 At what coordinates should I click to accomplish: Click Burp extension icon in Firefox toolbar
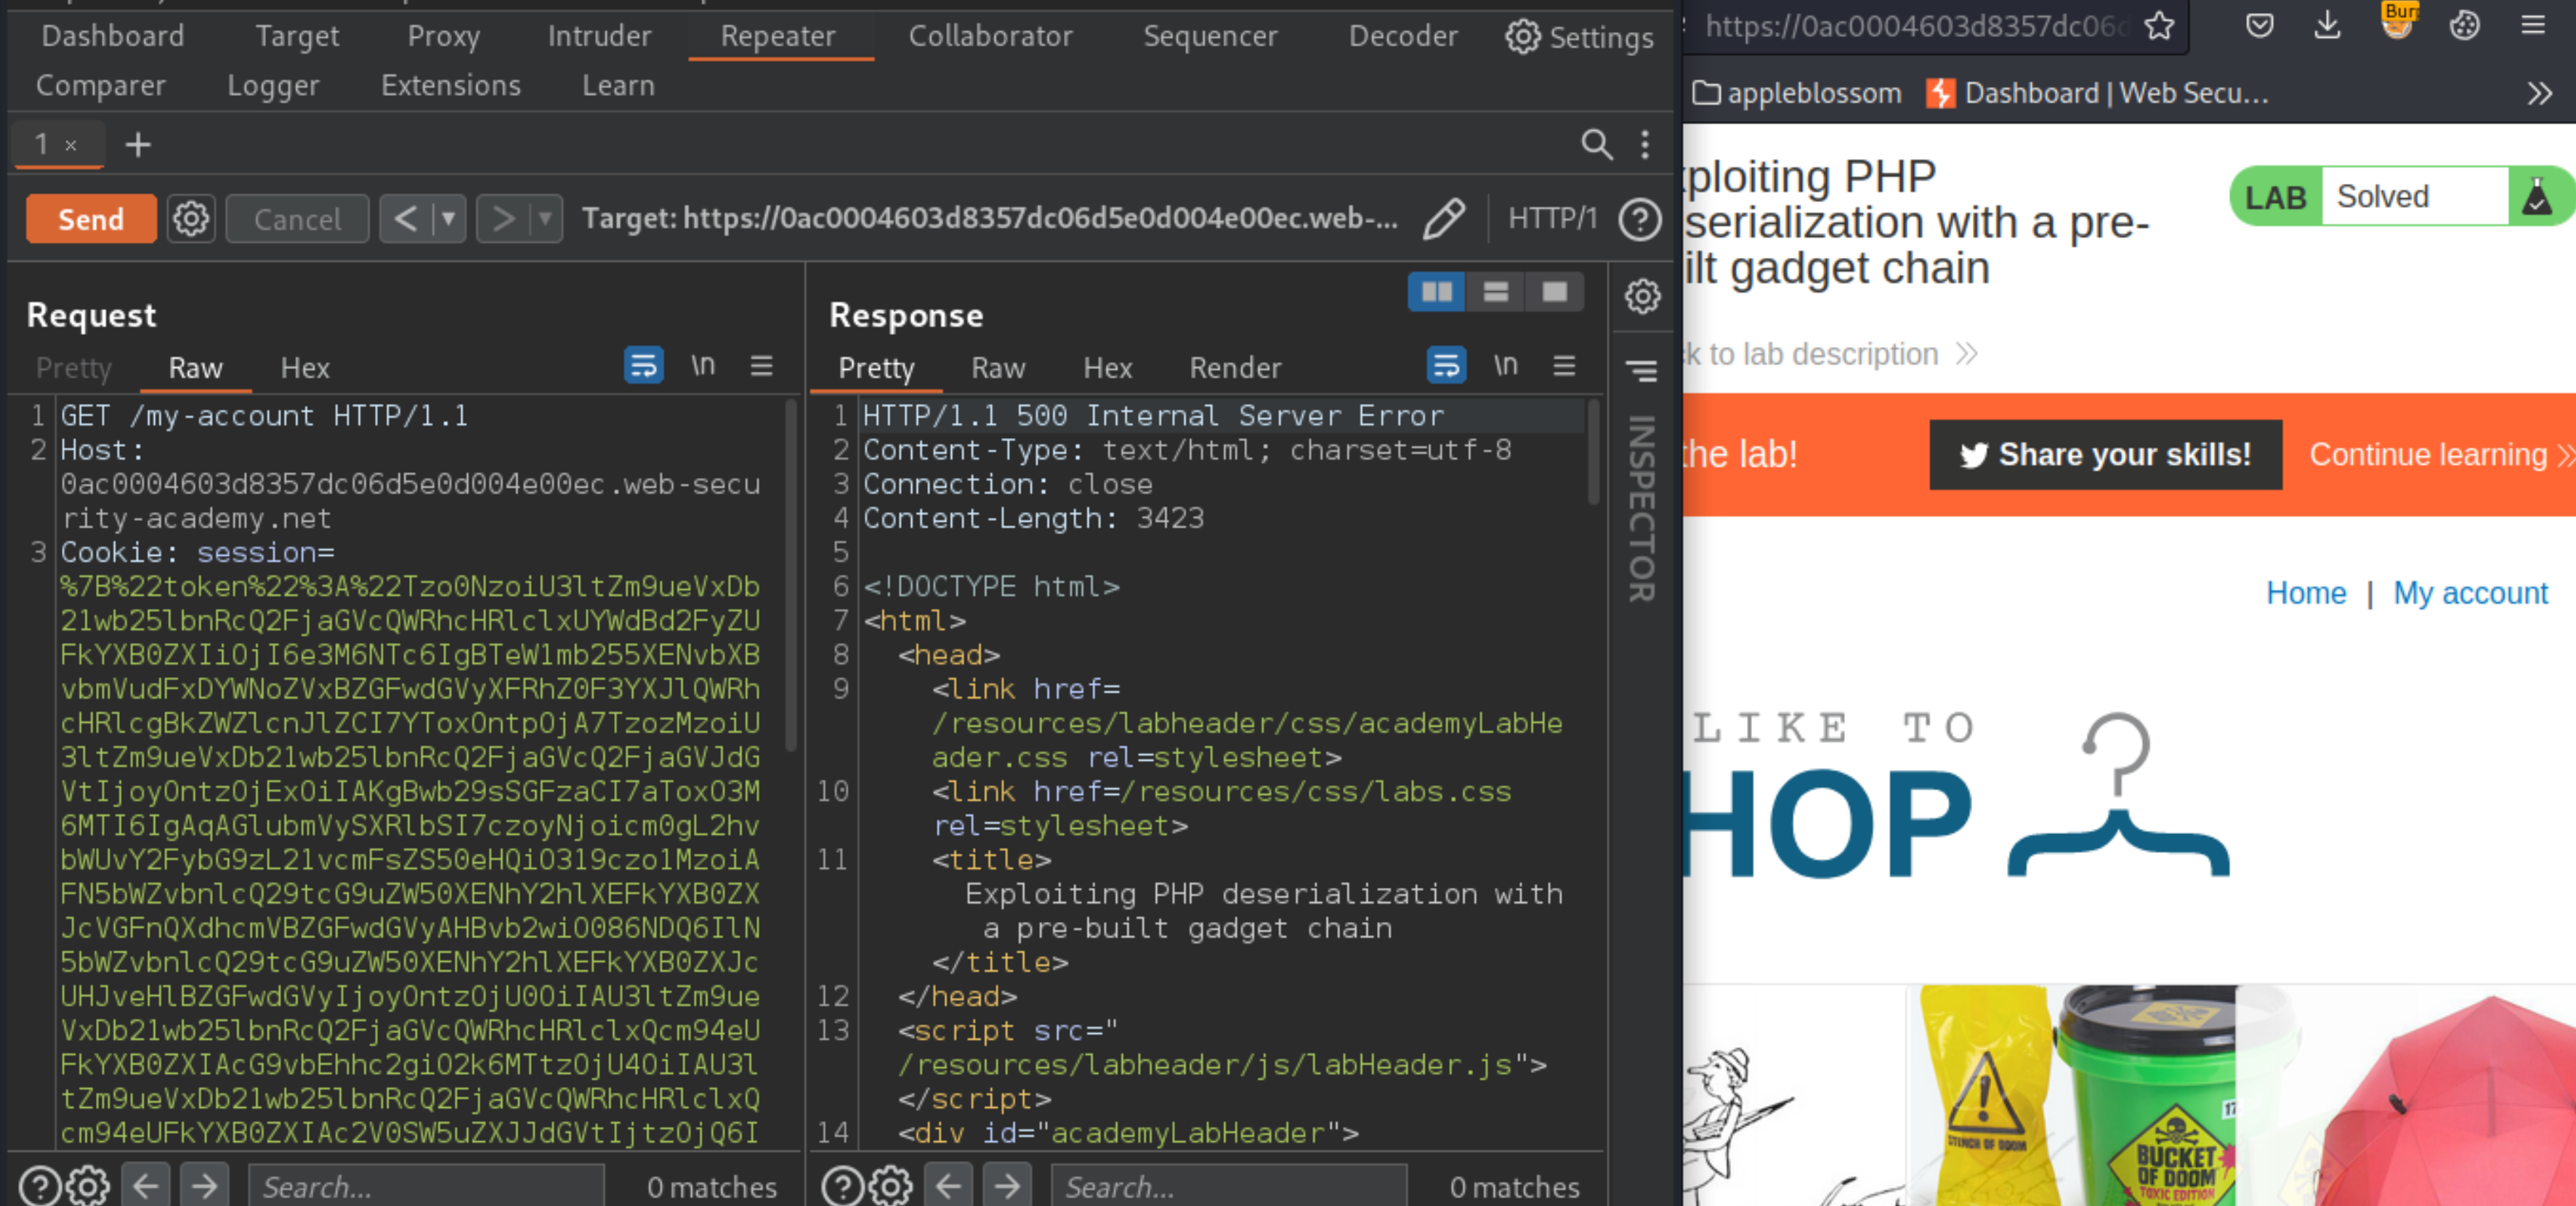(x=2397, y=22)
